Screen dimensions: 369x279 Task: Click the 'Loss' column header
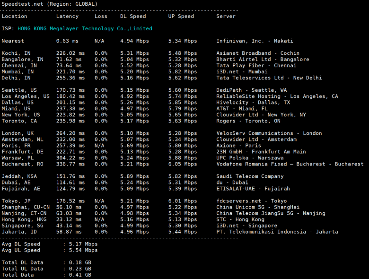click(101, 16)
